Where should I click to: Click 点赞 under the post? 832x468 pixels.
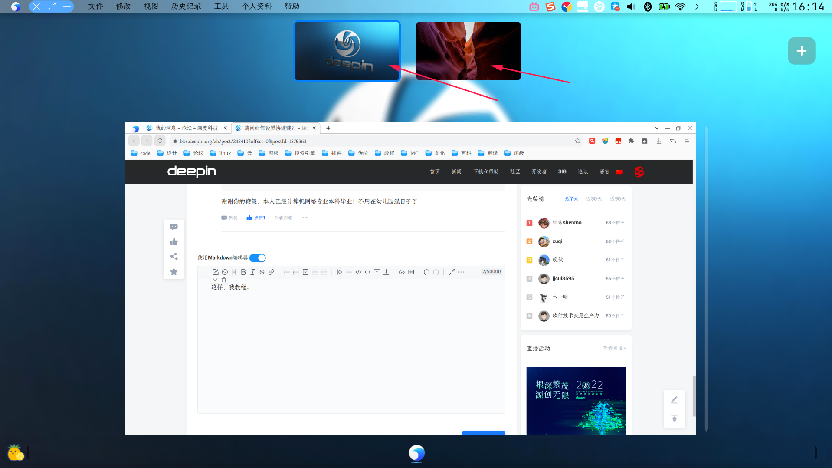point(256,218)
